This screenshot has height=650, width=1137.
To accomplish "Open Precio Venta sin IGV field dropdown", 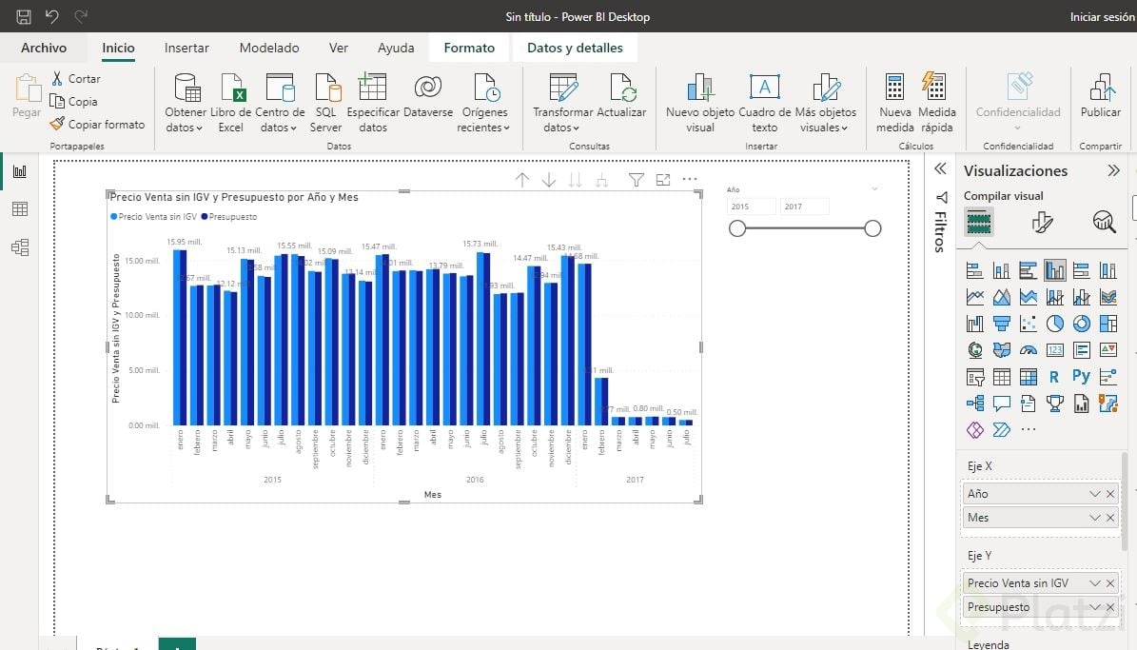I will 1094,583.
